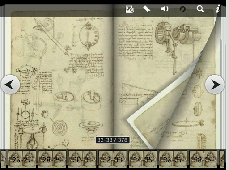Select the 26-27 page thumbnail
Viewport: 229px width, 170px height.
point(22,159)
